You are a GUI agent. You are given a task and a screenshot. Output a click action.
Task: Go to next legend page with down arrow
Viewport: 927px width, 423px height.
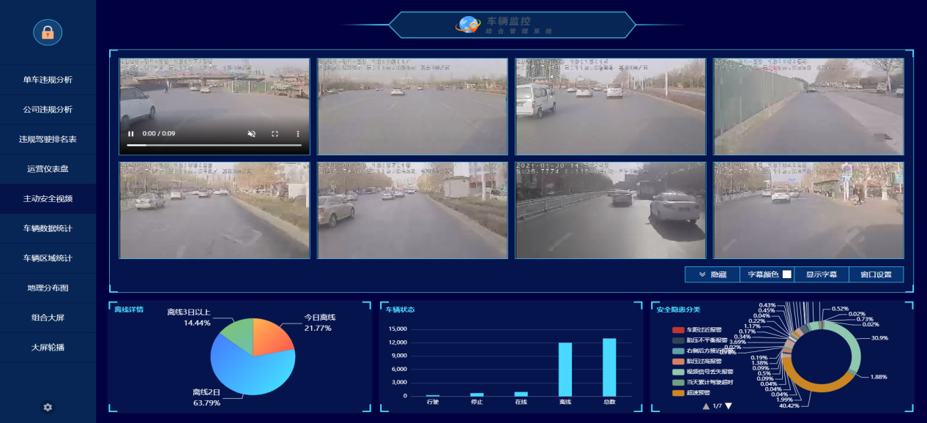click(729, 405)
